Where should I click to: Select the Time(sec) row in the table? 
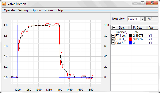click(x=134, y=32)
